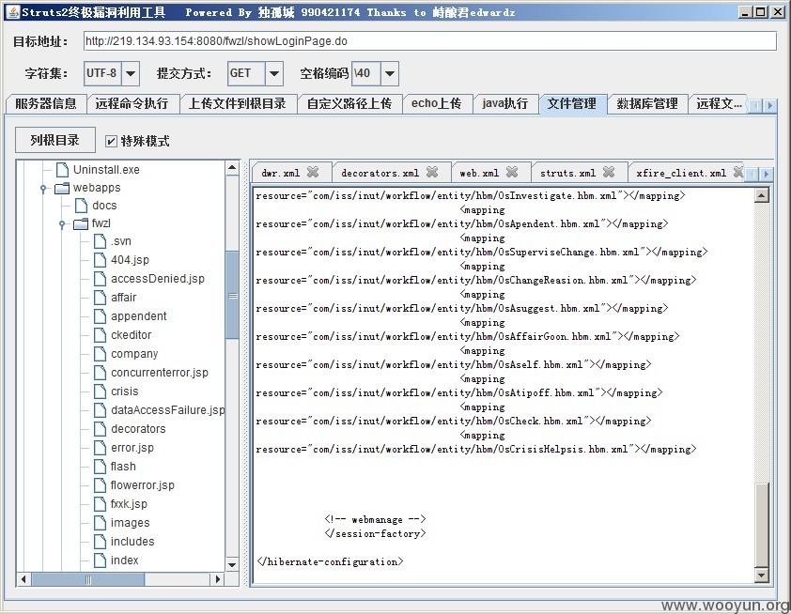Screen dimensions: 791x614
Task: Click the dataAccessFailure.jsp file icon
Action: (100, 410)
